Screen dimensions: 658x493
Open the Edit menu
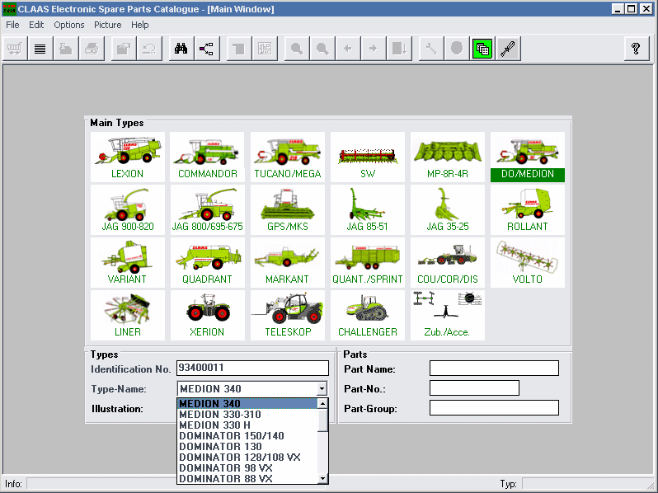[x=36, y=25]
